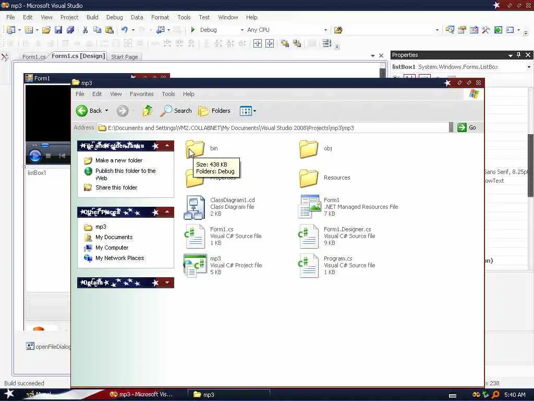Open Solution Explorer icon in Visual Studio toolbar
The width and height of the screenshot is (534, 401).
(x=450, y=30)
